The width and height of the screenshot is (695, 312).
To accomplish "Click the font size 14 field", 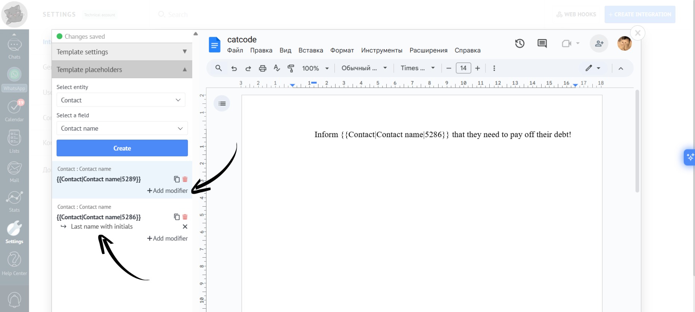I will pos(463,68).
